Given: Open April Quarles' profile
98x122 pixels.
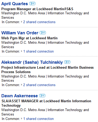Looking at the screenshot, I should point(15,4).
